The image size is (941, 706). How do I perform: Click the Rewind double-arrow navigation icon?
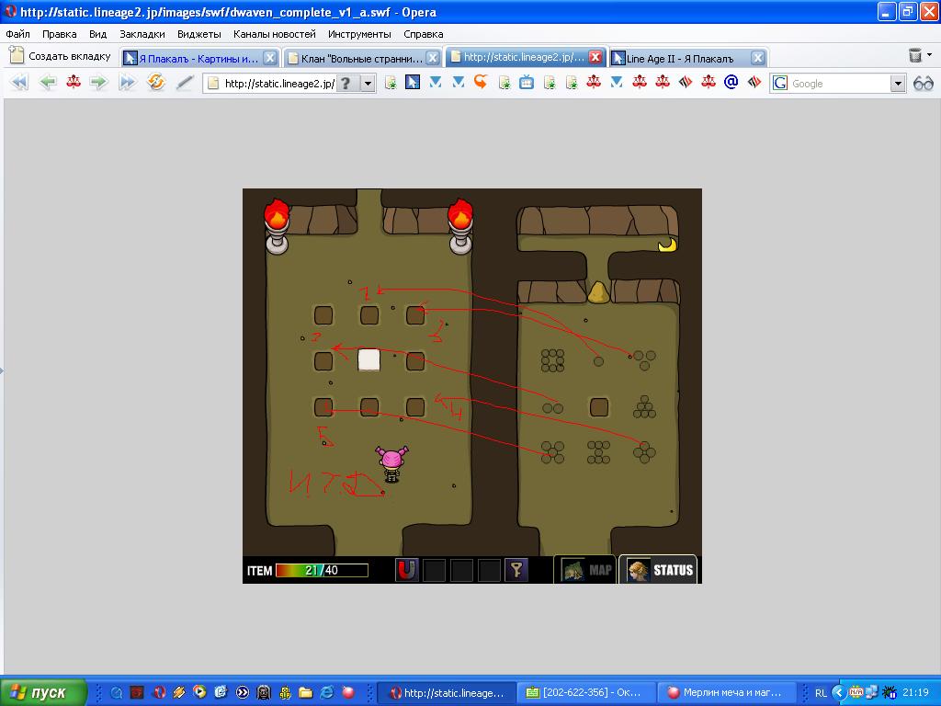point(20,82)
